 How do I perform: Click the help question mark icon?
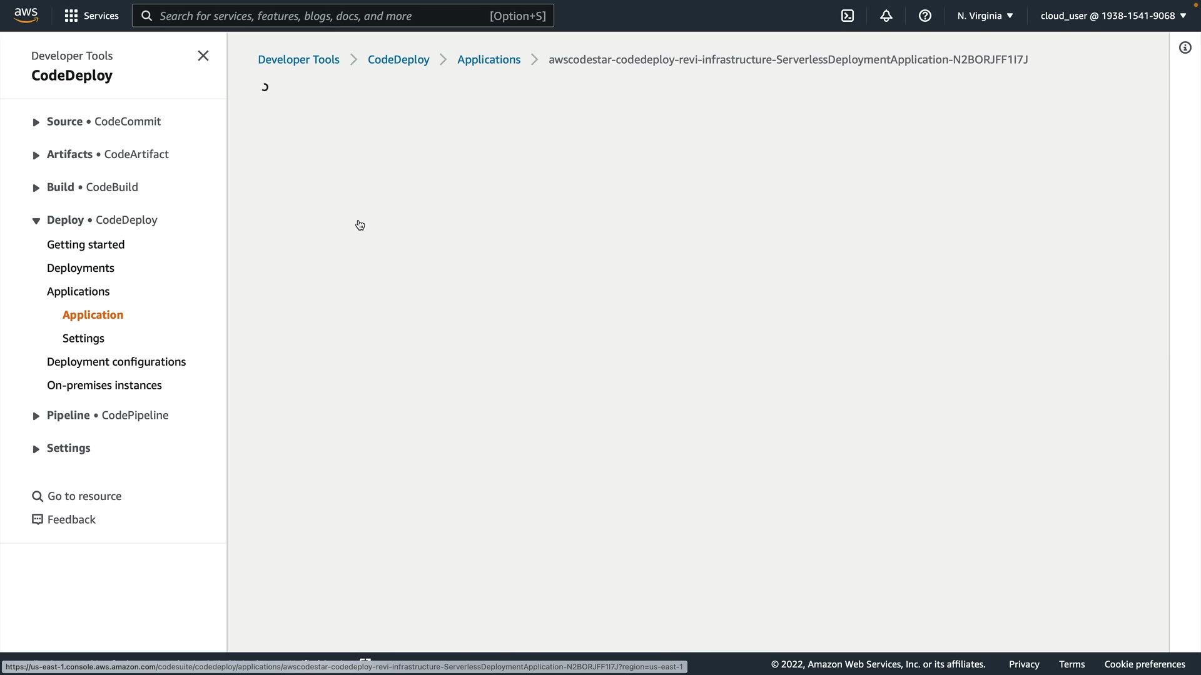coord(925,16)
